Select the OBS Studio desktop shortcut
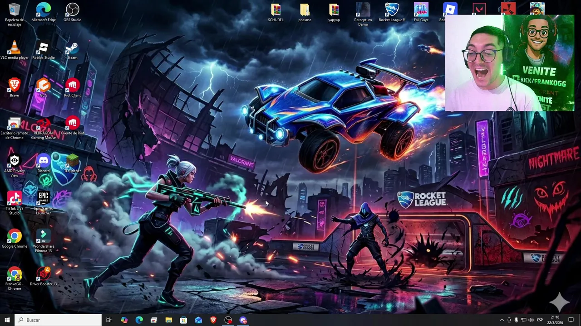581x326 pixels. [72, 12]
